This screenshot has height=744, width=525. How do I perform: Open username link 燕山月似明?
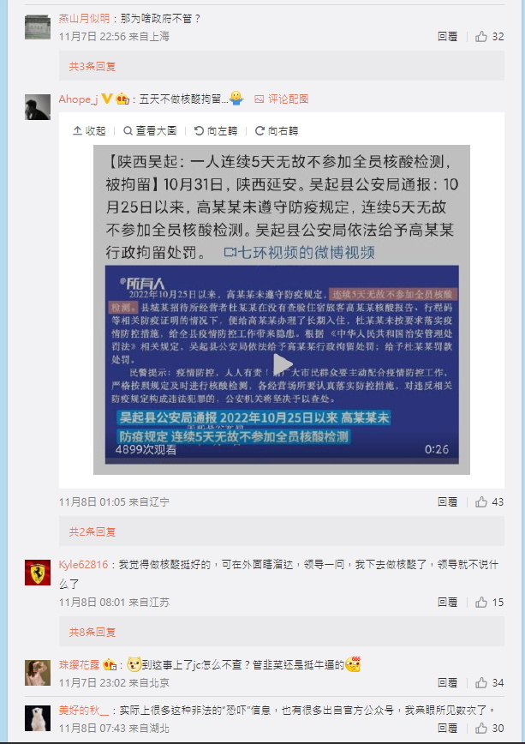(84, 19)
